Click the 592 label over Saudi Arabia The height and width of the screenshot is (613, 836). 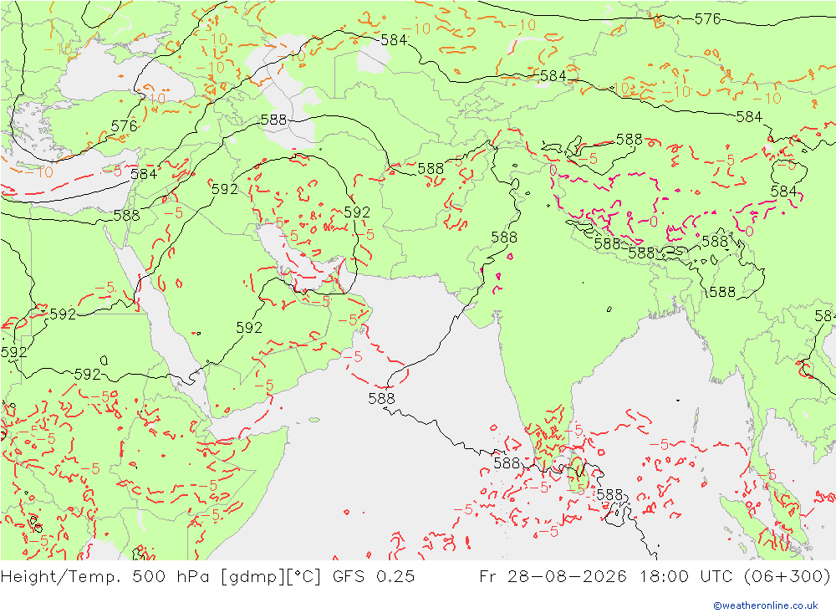pyautogui.click(x=249, y=327)
